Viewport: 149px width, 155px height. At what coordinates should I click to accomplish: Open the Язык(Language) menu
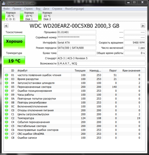click(74, 9)
